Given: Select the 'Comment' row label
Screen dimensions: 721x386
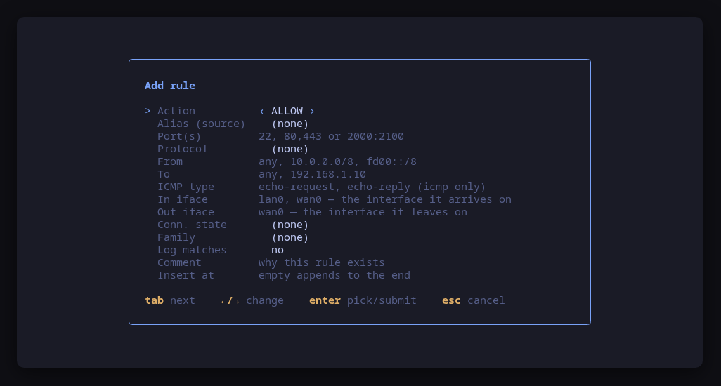Looking at the screenshot, I should [179, 262].
